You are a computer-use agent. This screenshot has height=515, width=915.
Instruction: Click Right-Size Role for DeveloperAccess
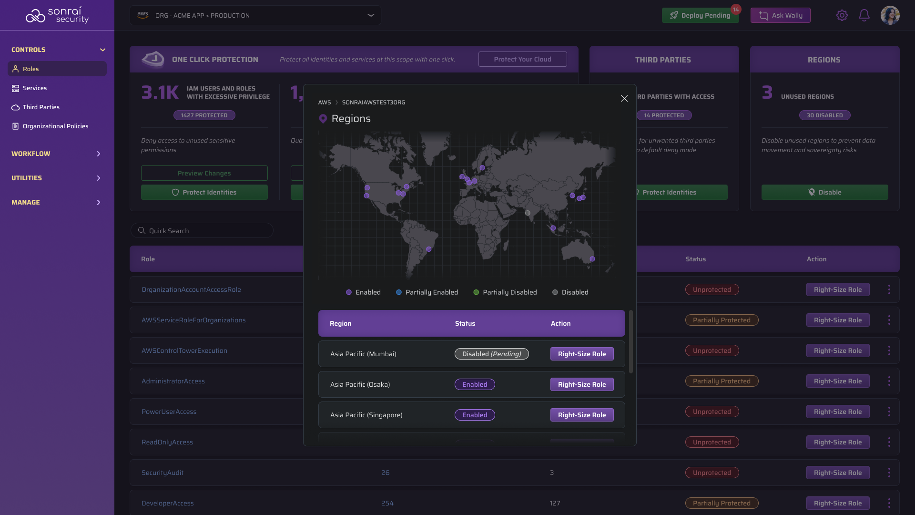pyautogui.click(x=838, y=503)
